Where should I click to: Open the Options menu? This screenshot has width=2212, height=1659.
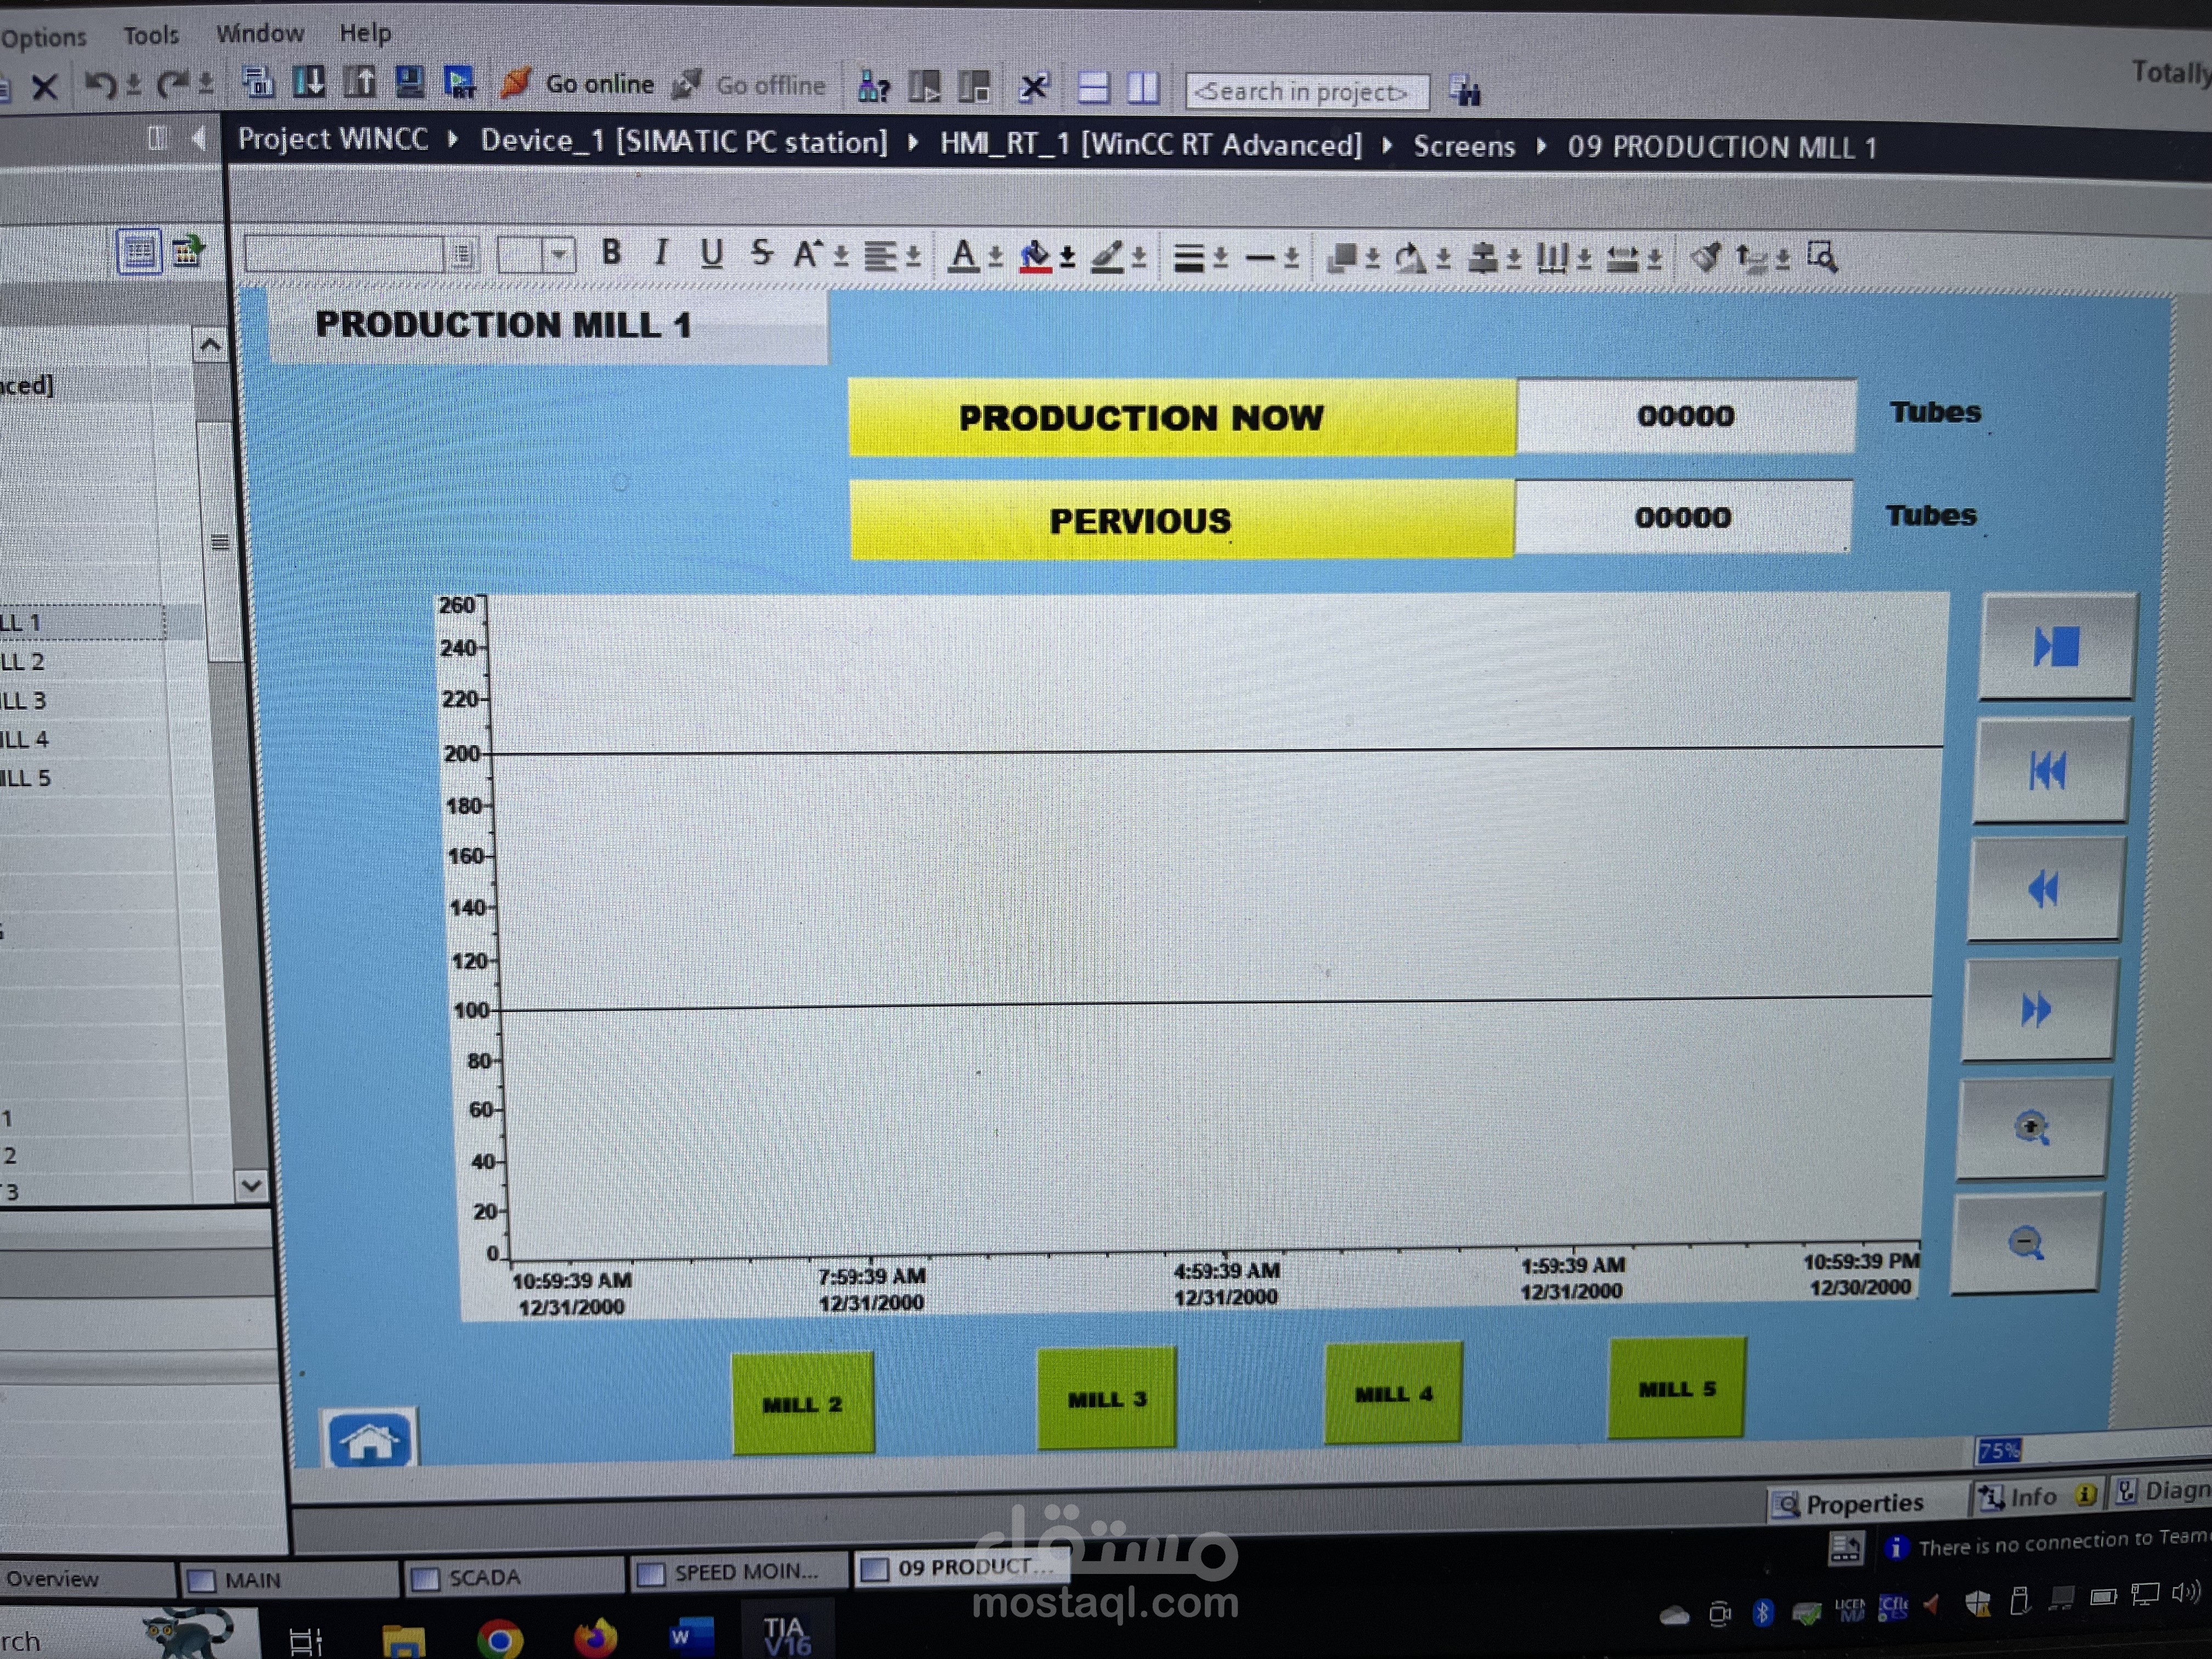44,38
